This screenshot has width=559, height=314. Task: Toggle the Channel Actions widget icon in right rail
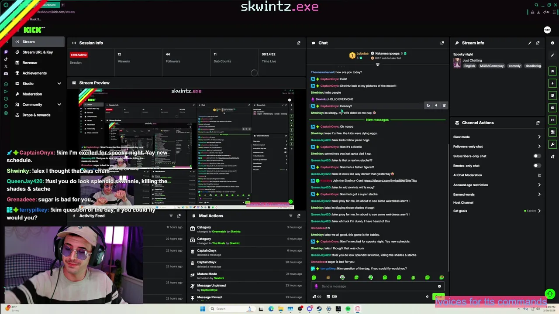tap(552, 132)
